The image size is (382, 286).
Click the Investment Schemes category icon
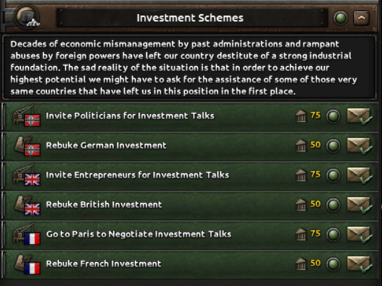pyautogui.click(x=27, y=17)
